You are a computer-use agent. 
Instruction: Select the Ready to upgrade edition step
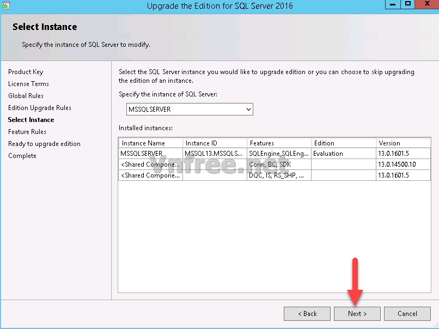(x=44, y=144)
